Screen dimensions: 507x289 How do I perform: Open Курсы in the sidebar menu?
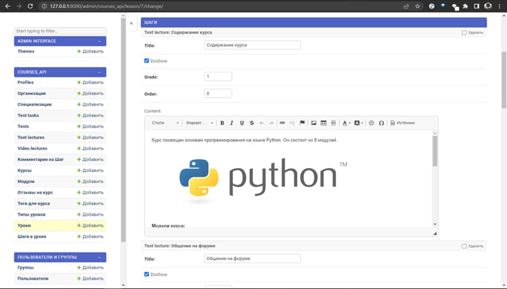click(25, 170)
